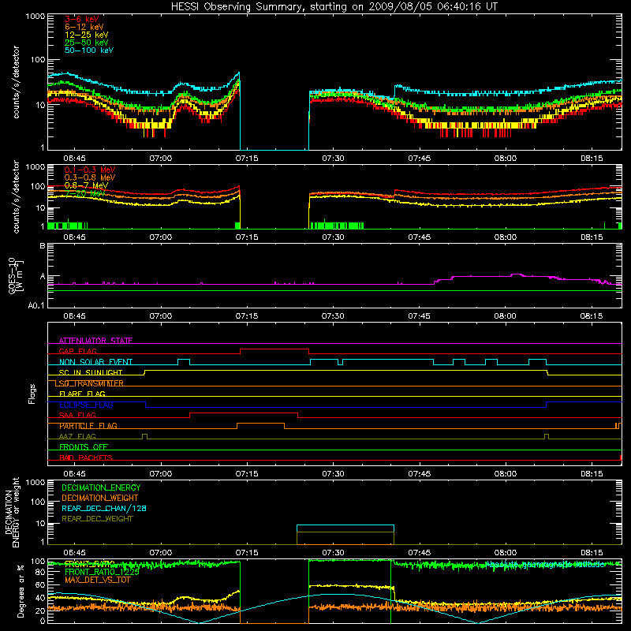
Task: Click the raised SAA_FLAG segment
Action: coord(244,413)
